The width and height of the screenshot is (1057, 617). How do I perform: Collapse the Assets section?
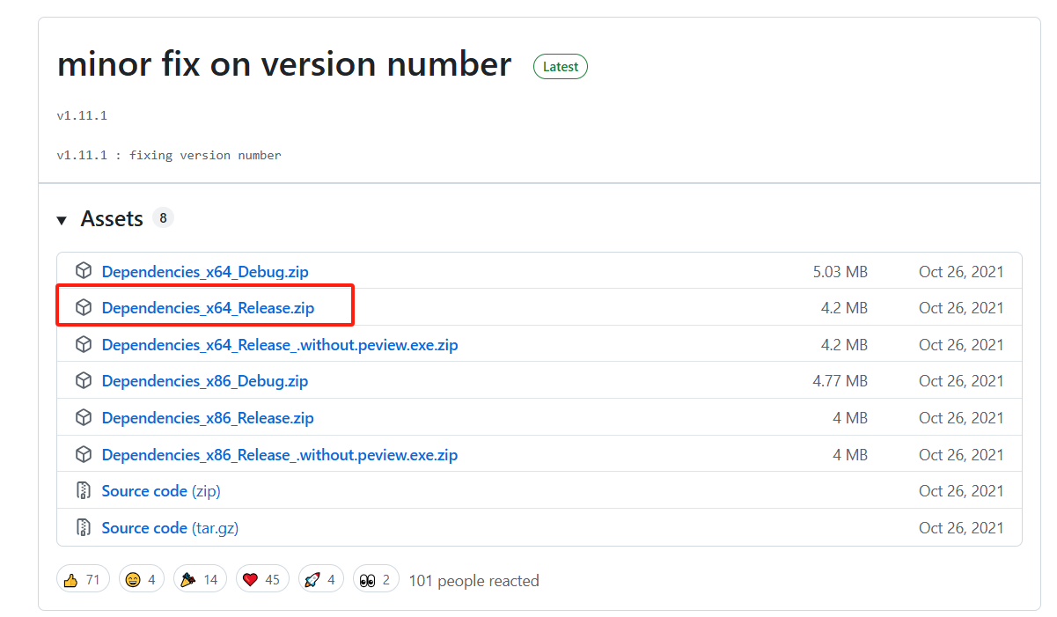point(62,218)
